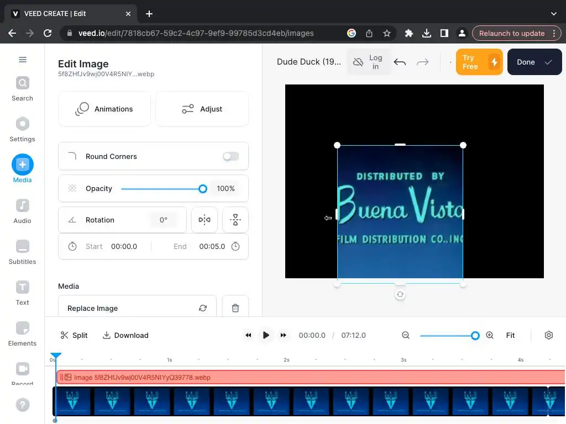Click the Replace Image button
This screenshot has width=566, height=424.
pyautogui.click(x=137, y=308)
